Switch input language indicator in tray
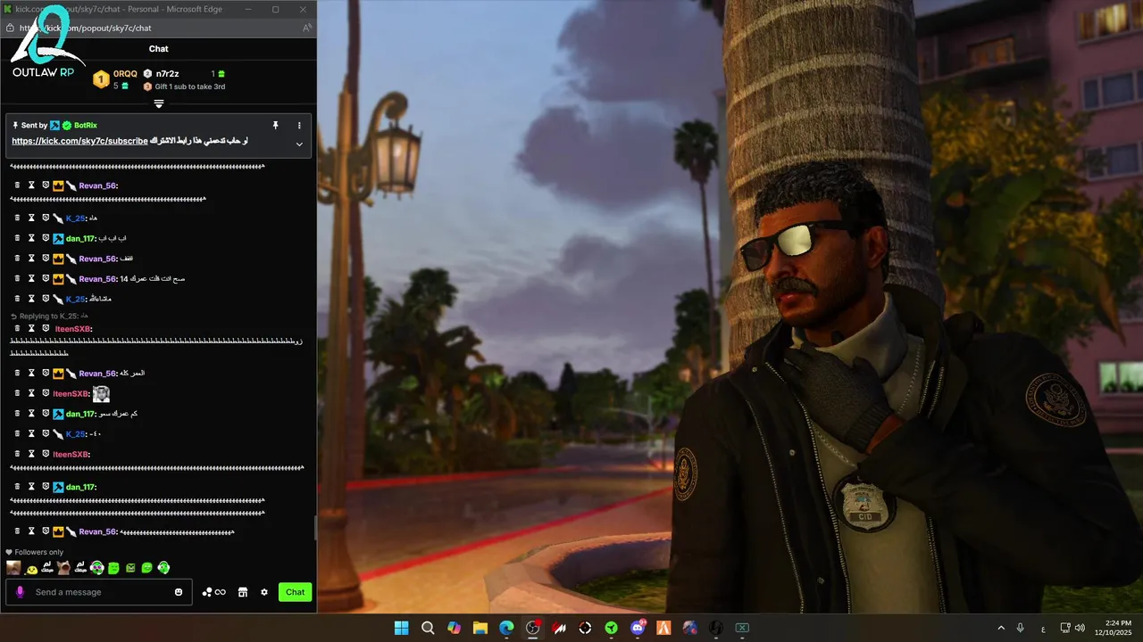The height and width of the screenshot is (642, 1143). (1043, 629)
